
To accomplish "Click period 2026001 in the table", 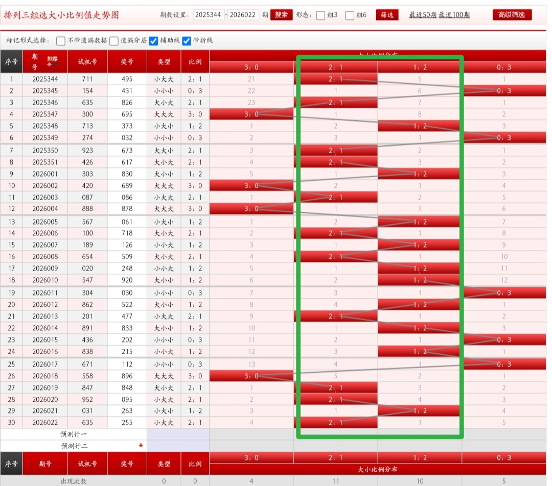I will tap(45, 174).
